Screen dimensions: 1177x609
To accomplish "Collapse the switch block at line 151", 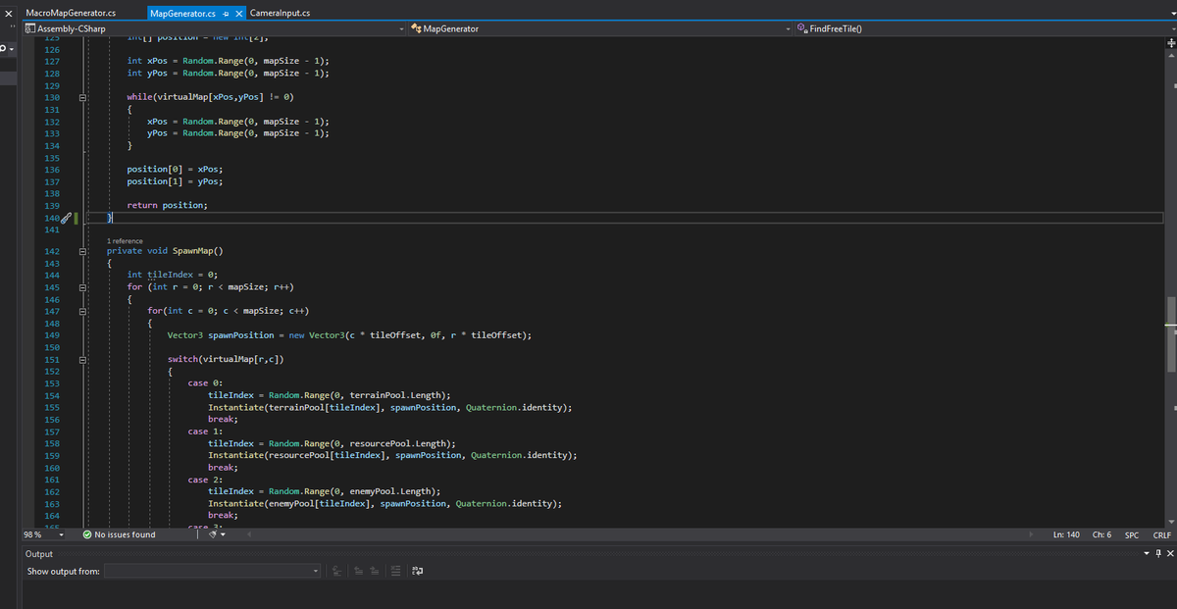I will (83, 359).
